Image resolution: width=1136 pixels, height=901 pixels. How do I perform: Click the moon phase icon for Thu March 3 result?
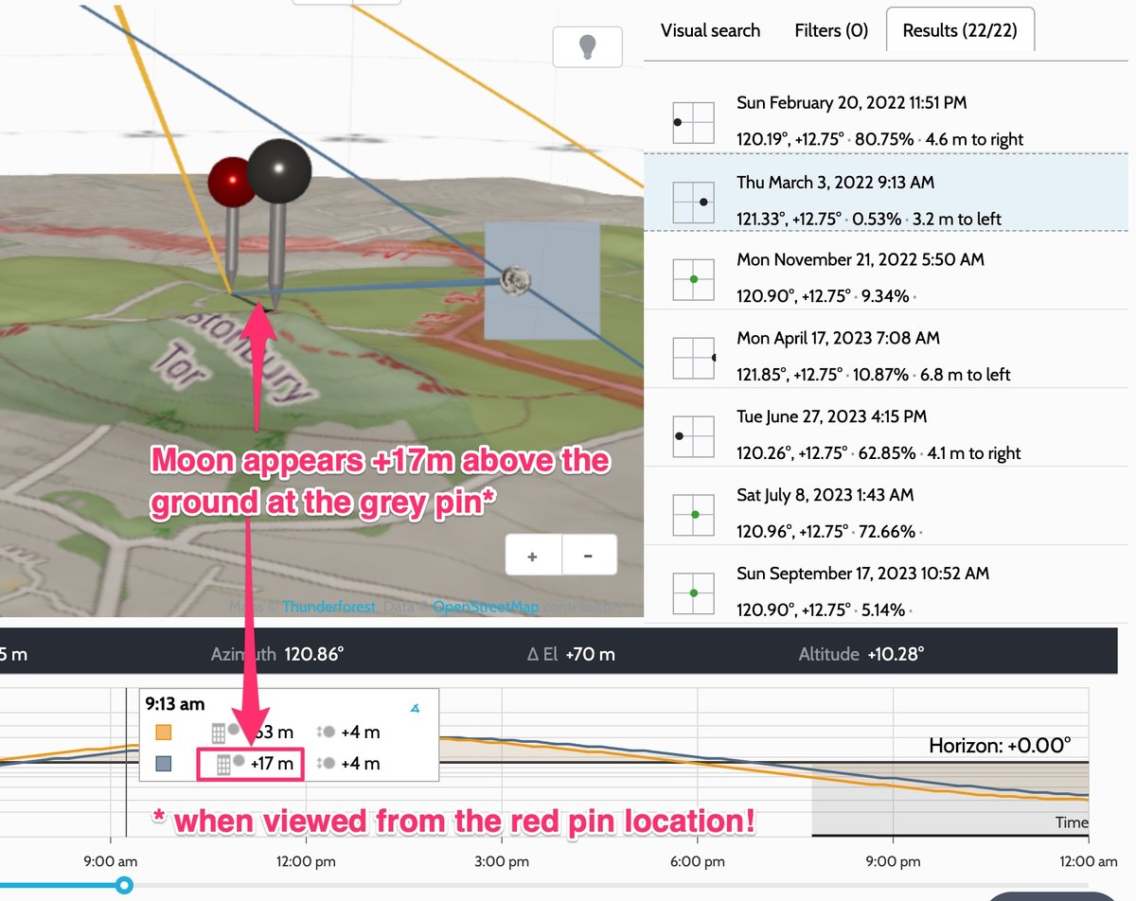(x=693, y=200)
